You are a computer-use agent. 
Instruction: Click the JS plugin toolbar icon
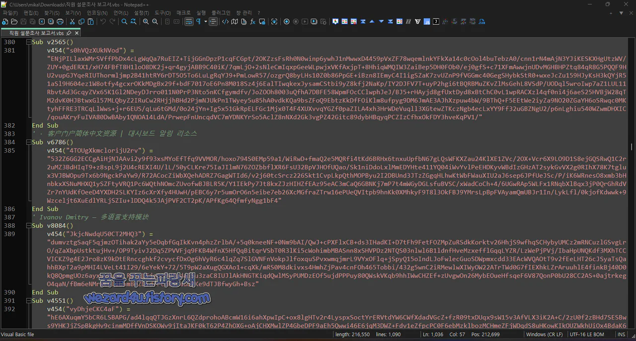[427, 22]
